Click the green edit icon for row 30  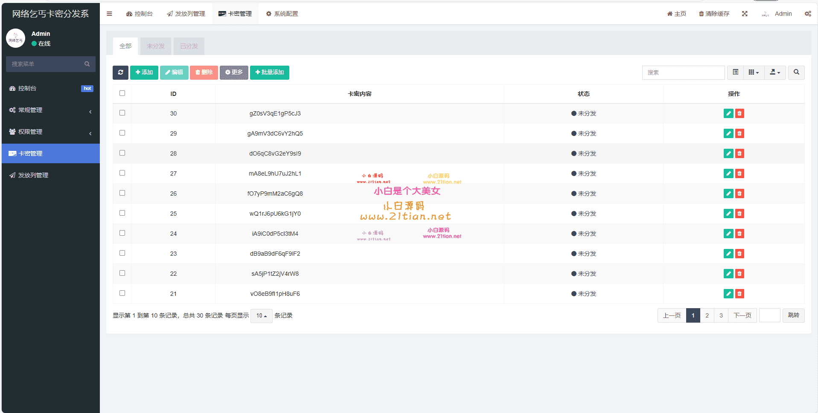(x=728, y=113)
